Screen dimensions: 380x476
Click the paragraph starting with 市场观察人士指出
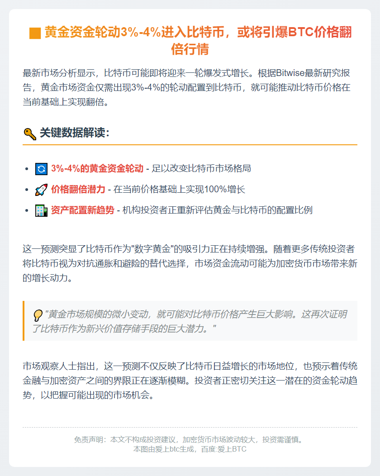[x=190, y=381]
